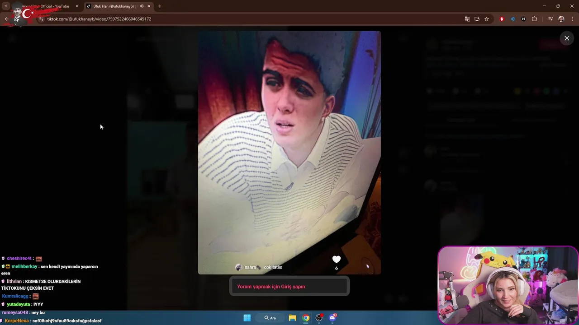The height and width of the screenshot is (325, 579).
Task: Close the YouTube tab
Action: [77, 6]
